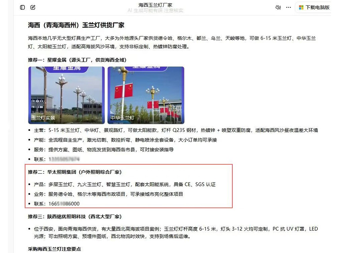The width and height of the screenshot is (337, 253).
Task: Toggle the muted speaker icon
Action: coord(278,7)
